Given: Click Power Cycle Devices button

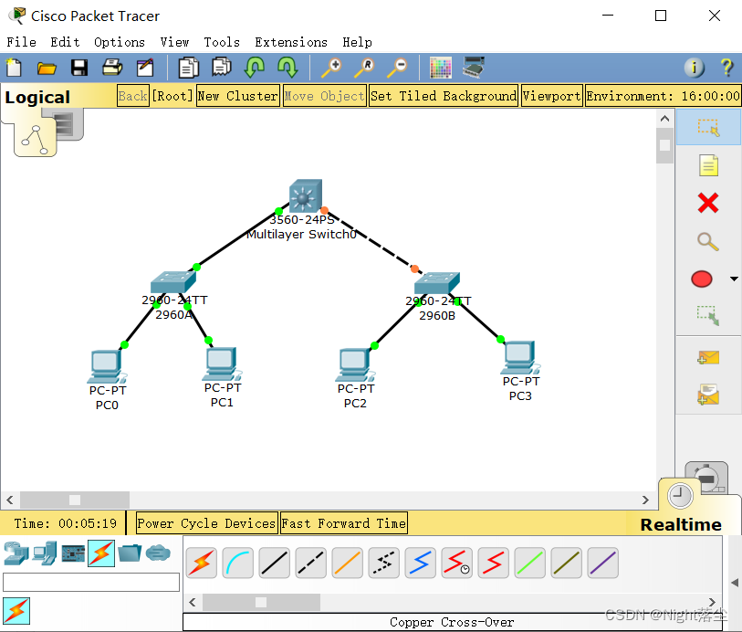Looking at the screenshot, I should 206,523.
